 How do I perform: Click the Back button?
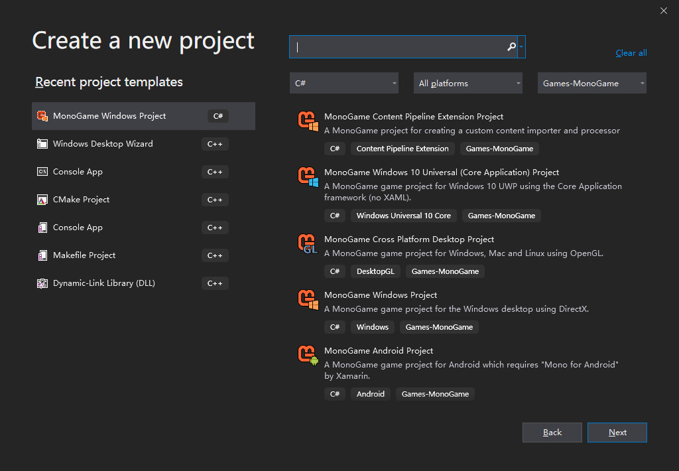click(552, 433)
